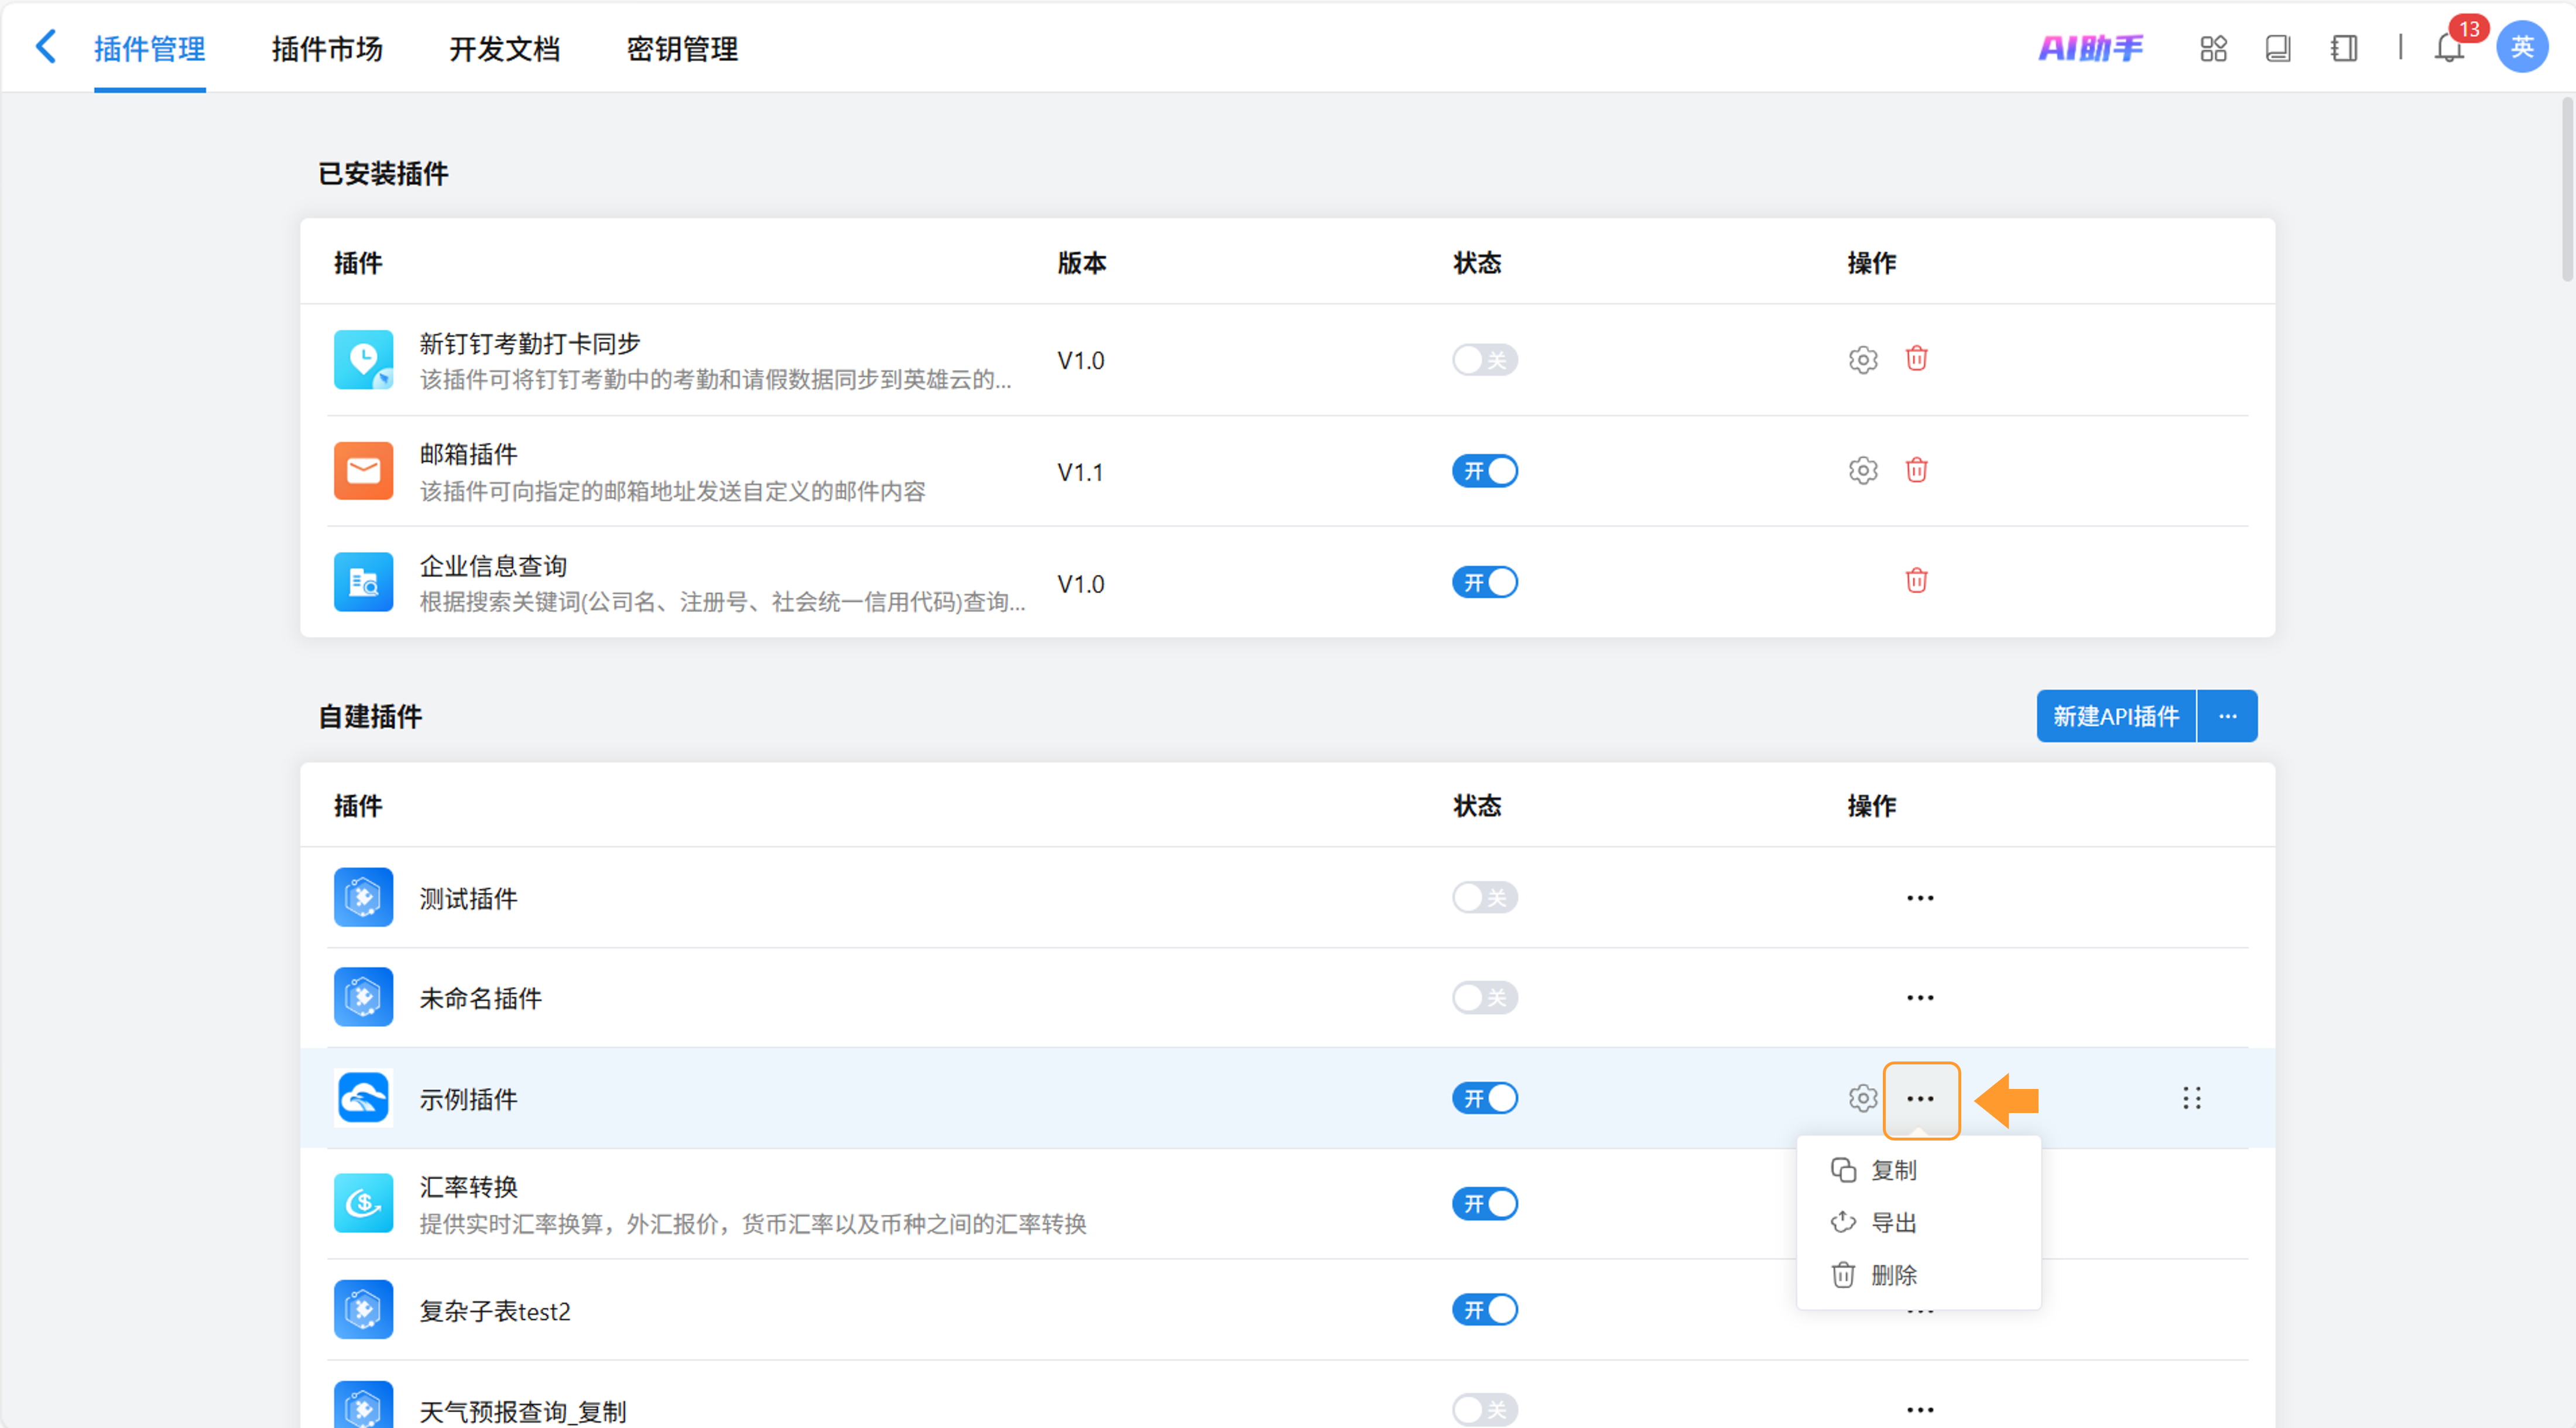The width and height of the screenshot is (2576, 1428).
Task: Click the back arrow in header
Action: pyautogui.click(x=45, y=47)
